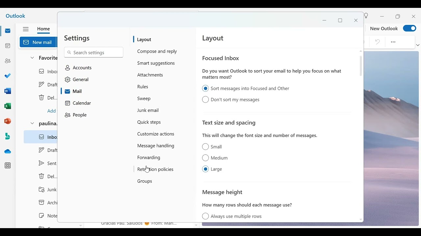The image size is (421, 236).
Task: Open the Mail app in left rail
Action: tap(8, 31)
